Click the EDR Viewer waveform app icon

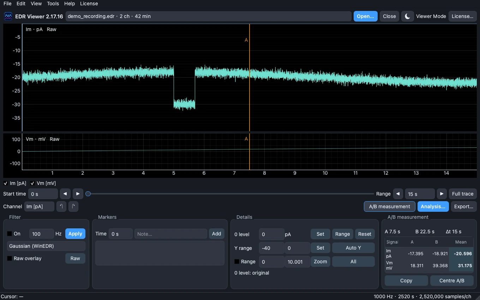(x=8, y=16)
